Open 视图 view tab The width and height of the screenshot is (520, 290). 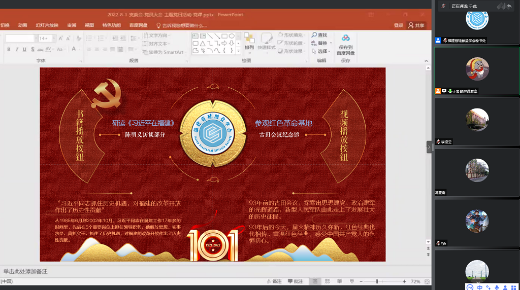(89, 25)
